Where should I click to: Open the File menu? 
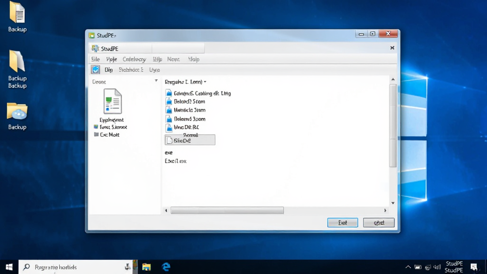[x=95, y=59]
